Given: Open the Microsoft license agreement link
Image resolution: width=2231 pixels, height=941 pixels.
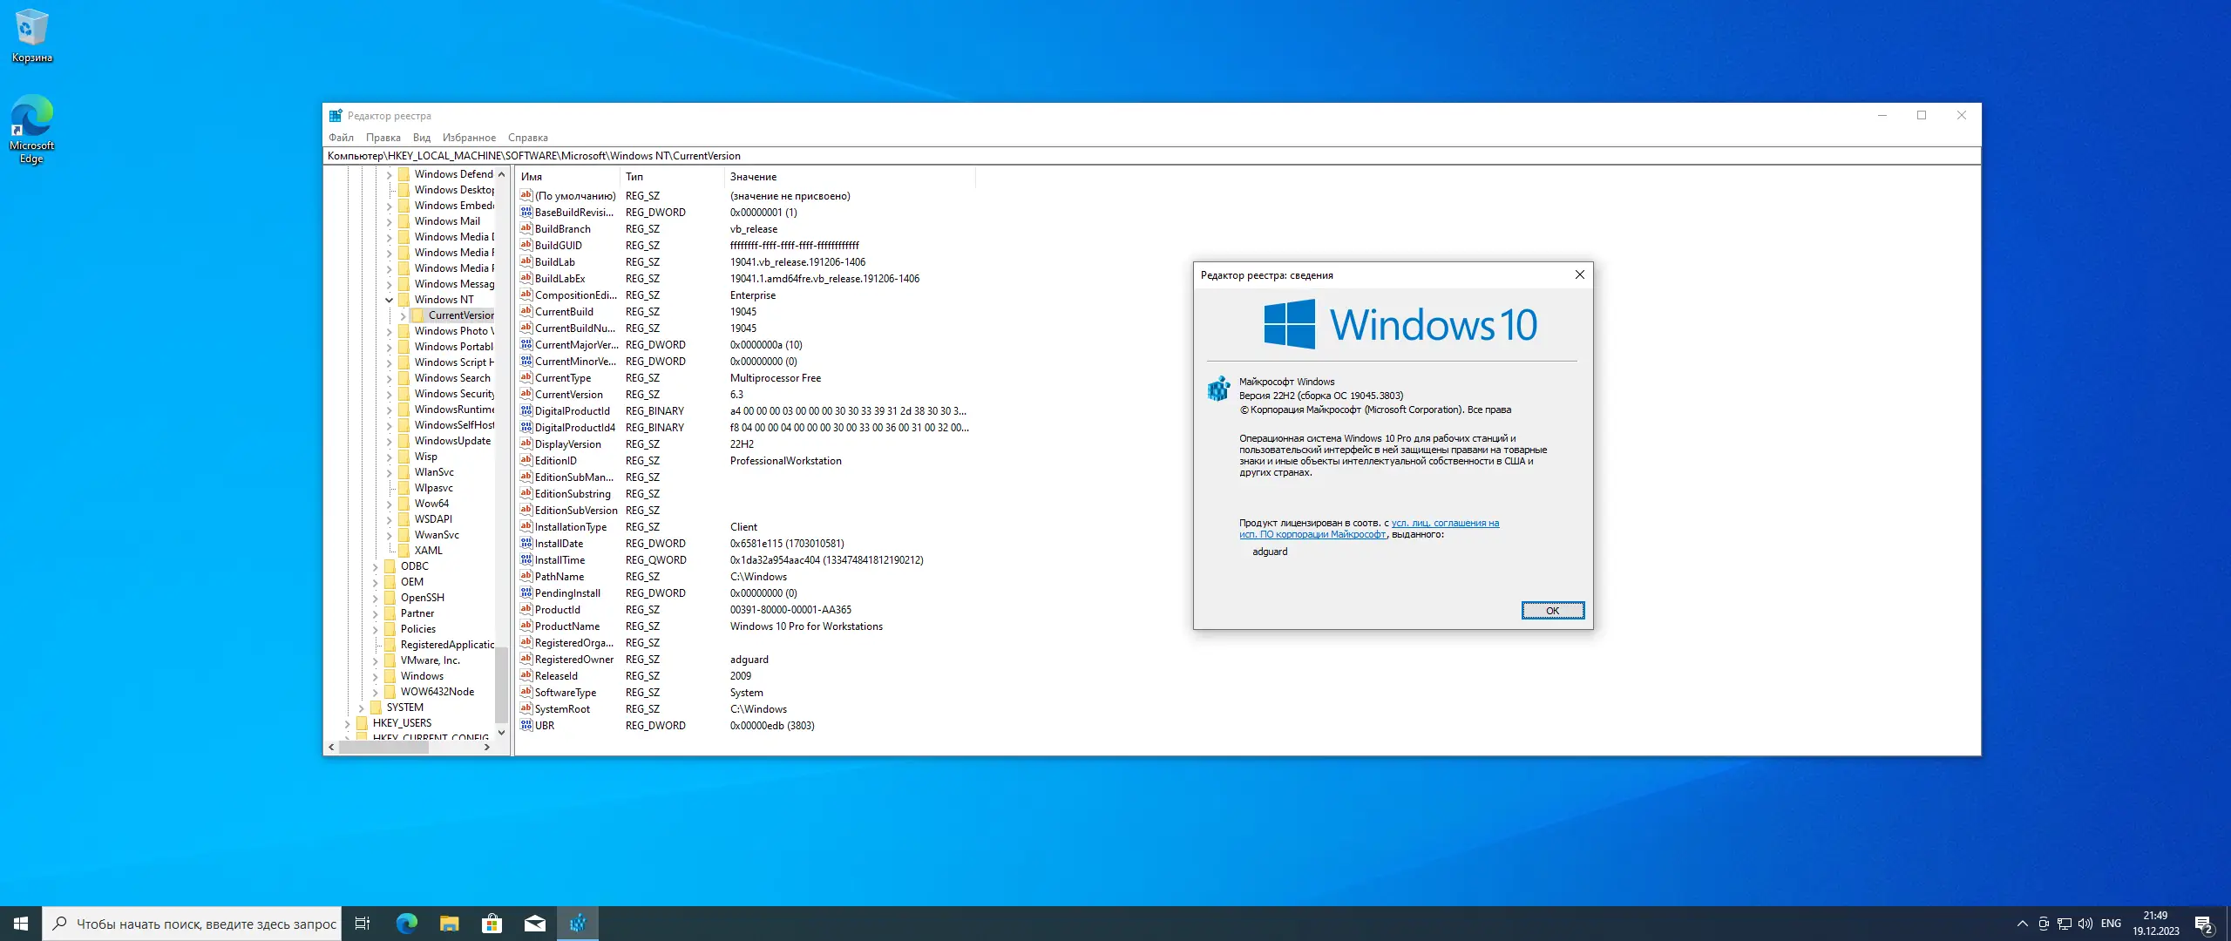Looking at the screenshot, I should pyautogui.click(x=1445, y=524).
